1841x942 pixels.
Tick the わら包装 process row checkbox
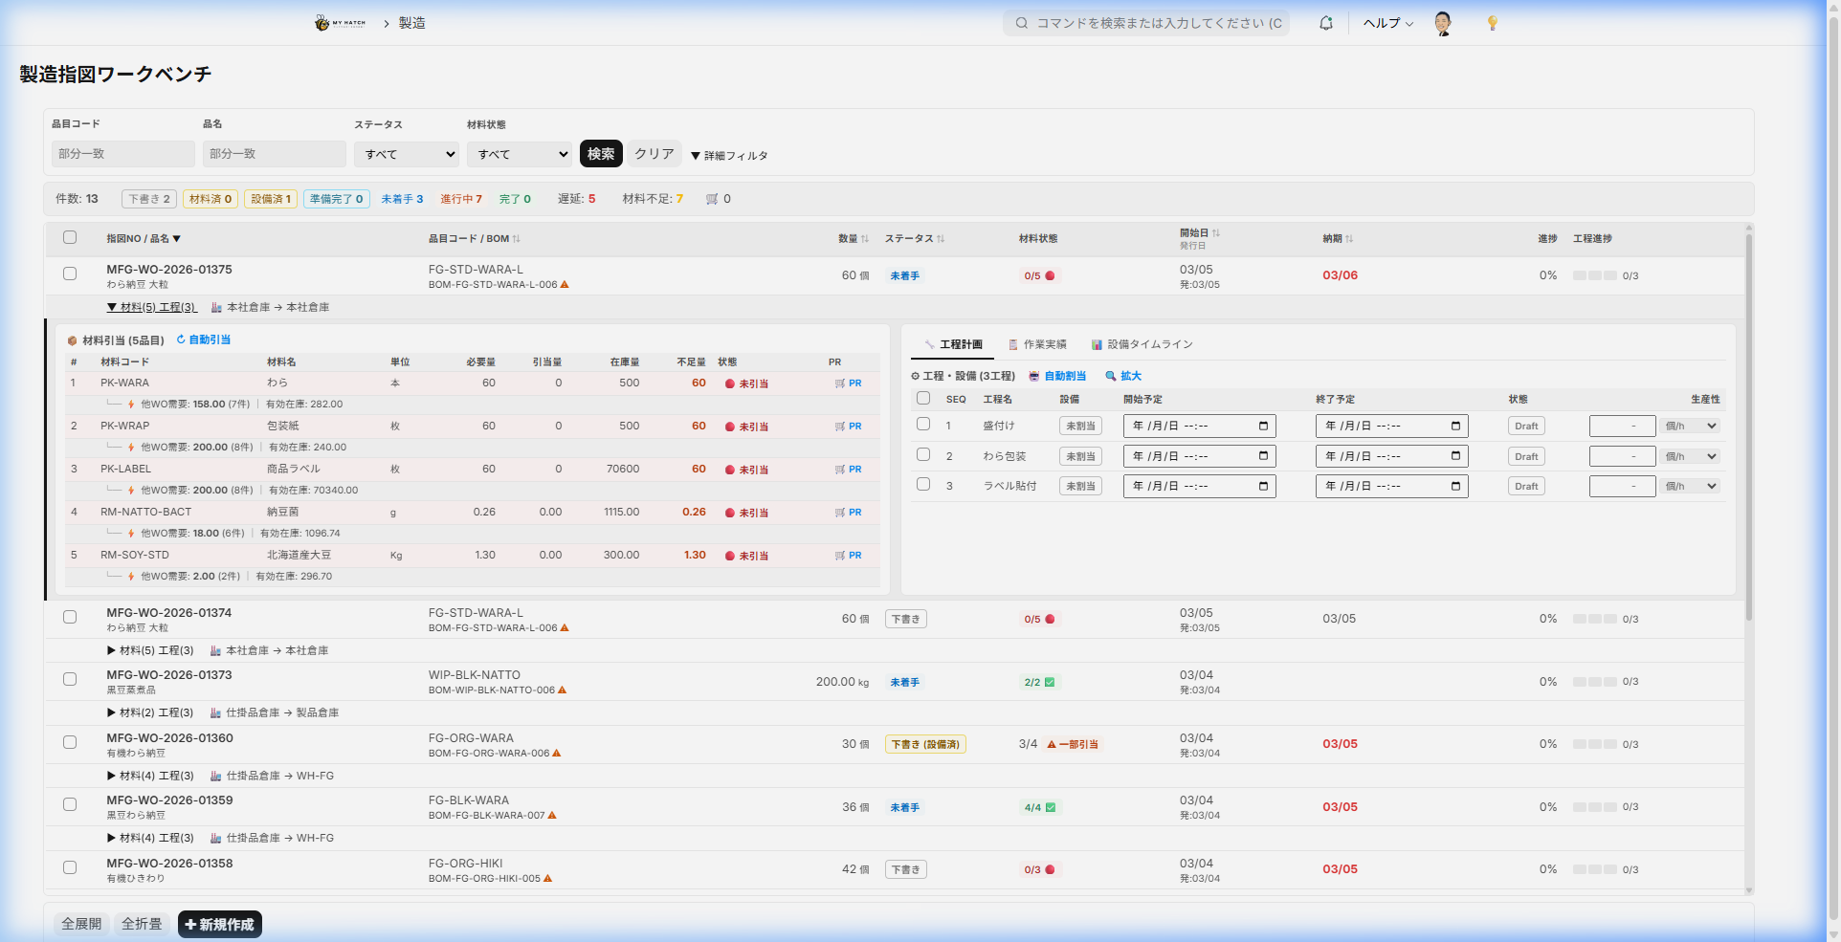pyautogui.click(x=923, y=455)
